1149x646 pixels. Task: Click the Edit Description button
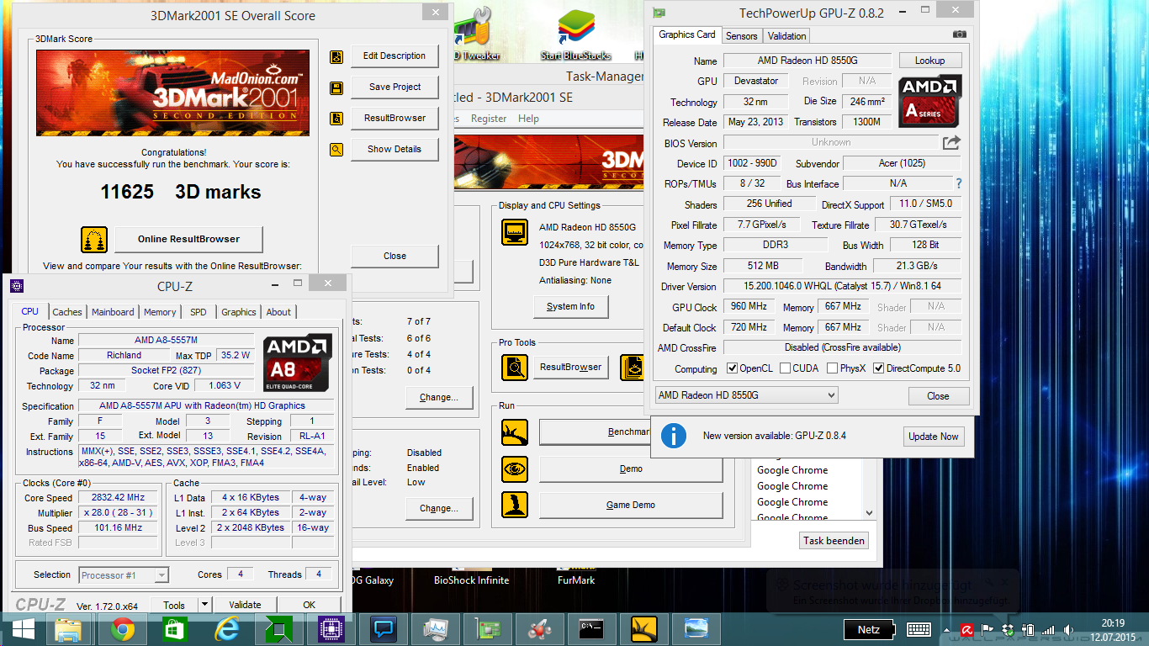(394, 56)
